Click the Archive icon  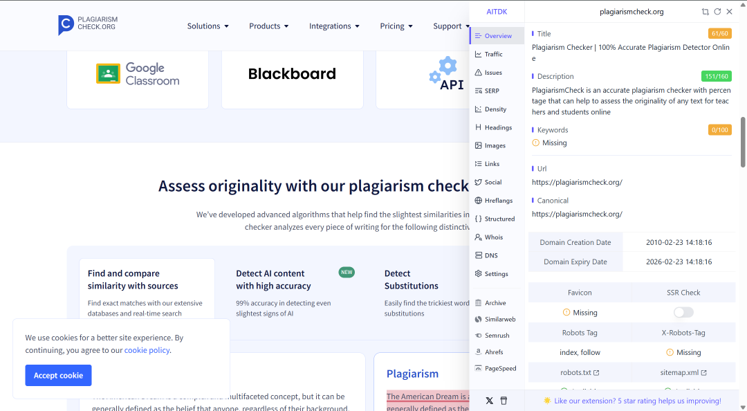click(x=479, y=303)
